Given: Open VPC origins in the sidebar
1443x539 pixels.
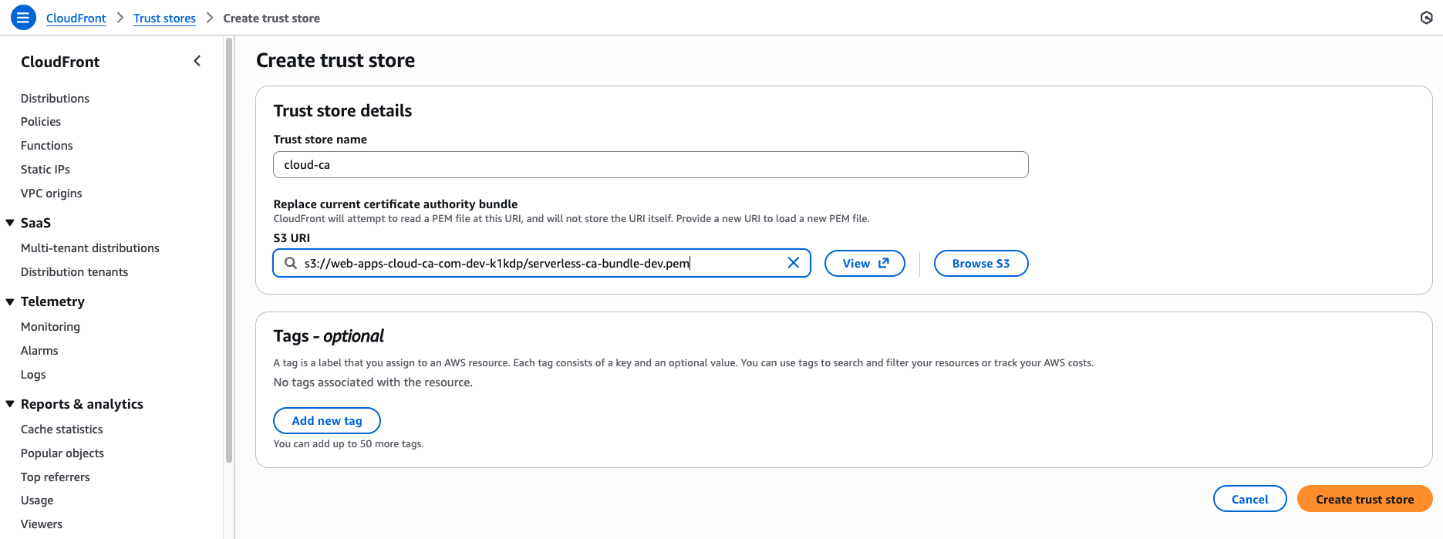Looking at the screenshot, I should (52, 193).
